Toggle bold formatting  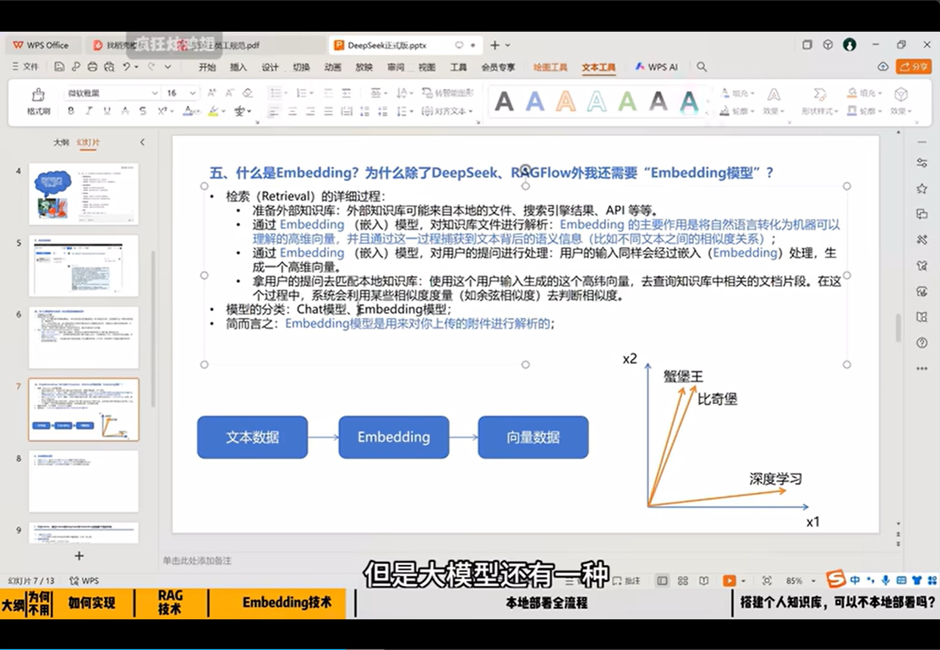pyautogui.click(x=70, y=111)
